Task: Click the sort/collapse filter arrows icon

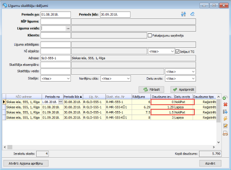Action: pyautogui.click(x=183, y=15)
